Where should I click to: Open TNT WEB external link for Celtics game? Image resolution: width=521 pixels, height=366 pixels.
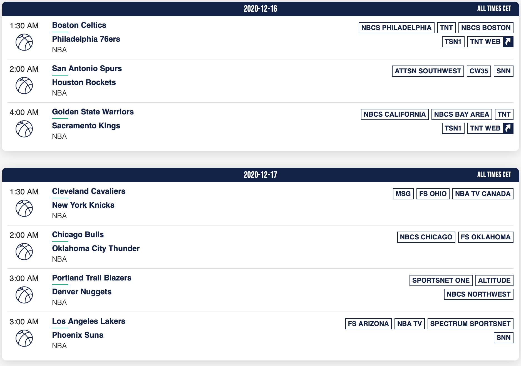490,42
